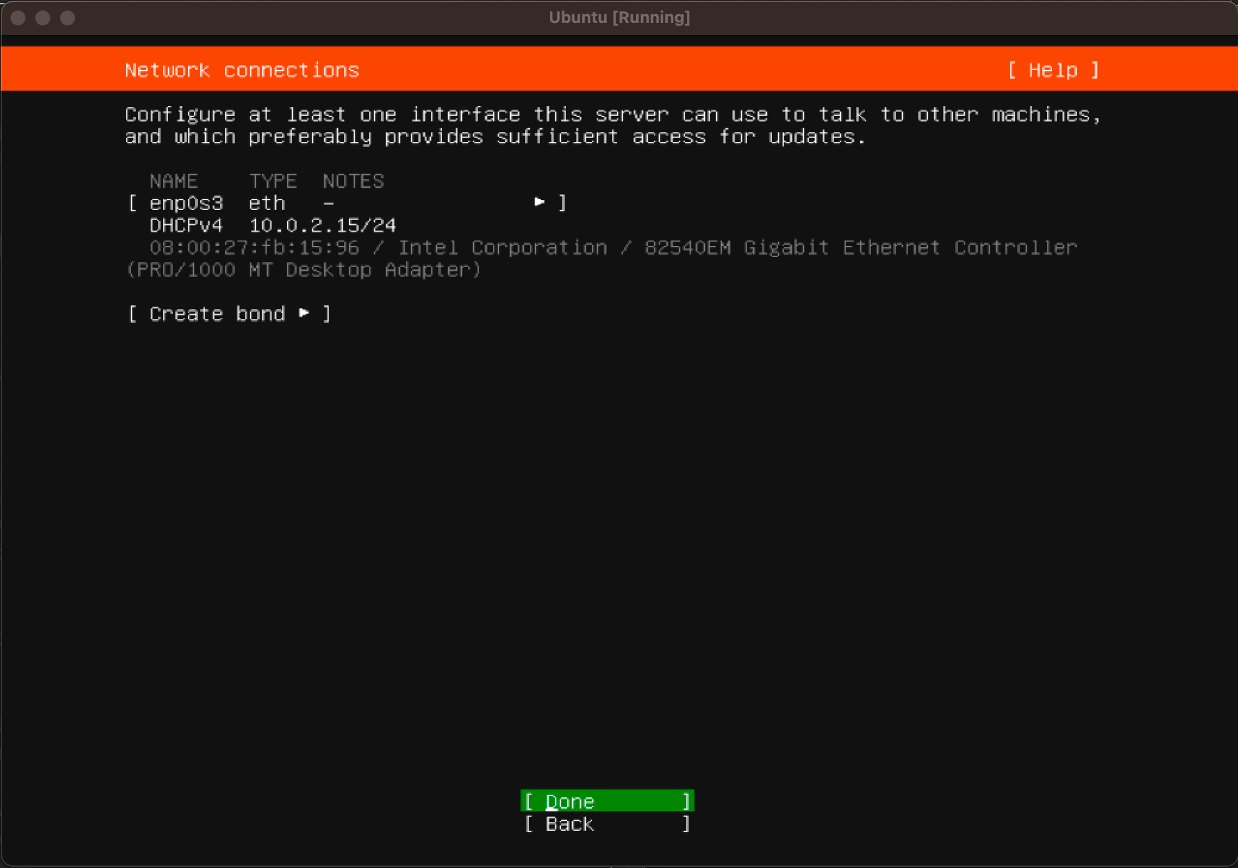The width and height of the screenshot is (1238, 868).
Task: Open the Help menu
Action: (1053, 70)
